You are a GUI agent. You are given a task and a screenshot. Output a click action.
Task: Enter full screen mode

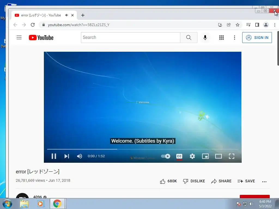point(232,156)
